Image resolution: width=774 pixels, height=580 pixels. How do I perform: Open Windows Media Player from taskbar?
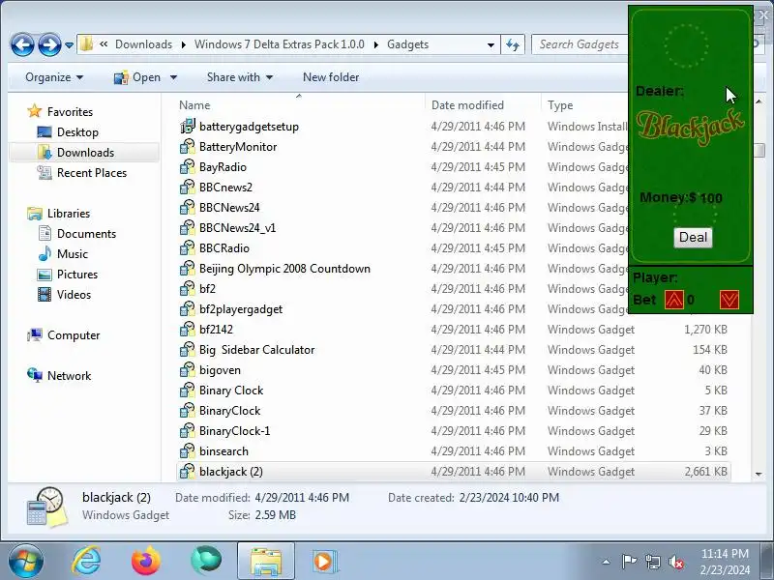point(324,562)
